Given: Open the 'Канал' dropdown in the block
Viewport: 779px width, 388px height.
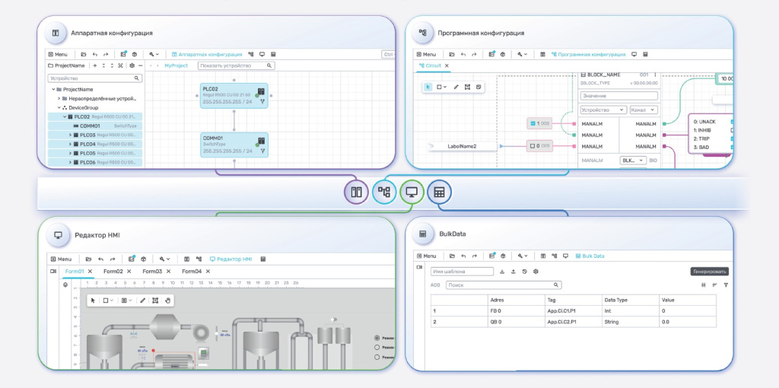Looking at the screenshot, I should (643, 110).
